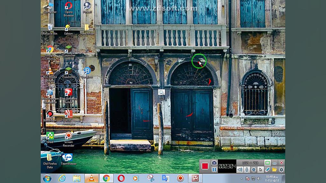Select the Pinball desktop shortcut
This screenshot has width=326, height=183.
click(87, 8)
